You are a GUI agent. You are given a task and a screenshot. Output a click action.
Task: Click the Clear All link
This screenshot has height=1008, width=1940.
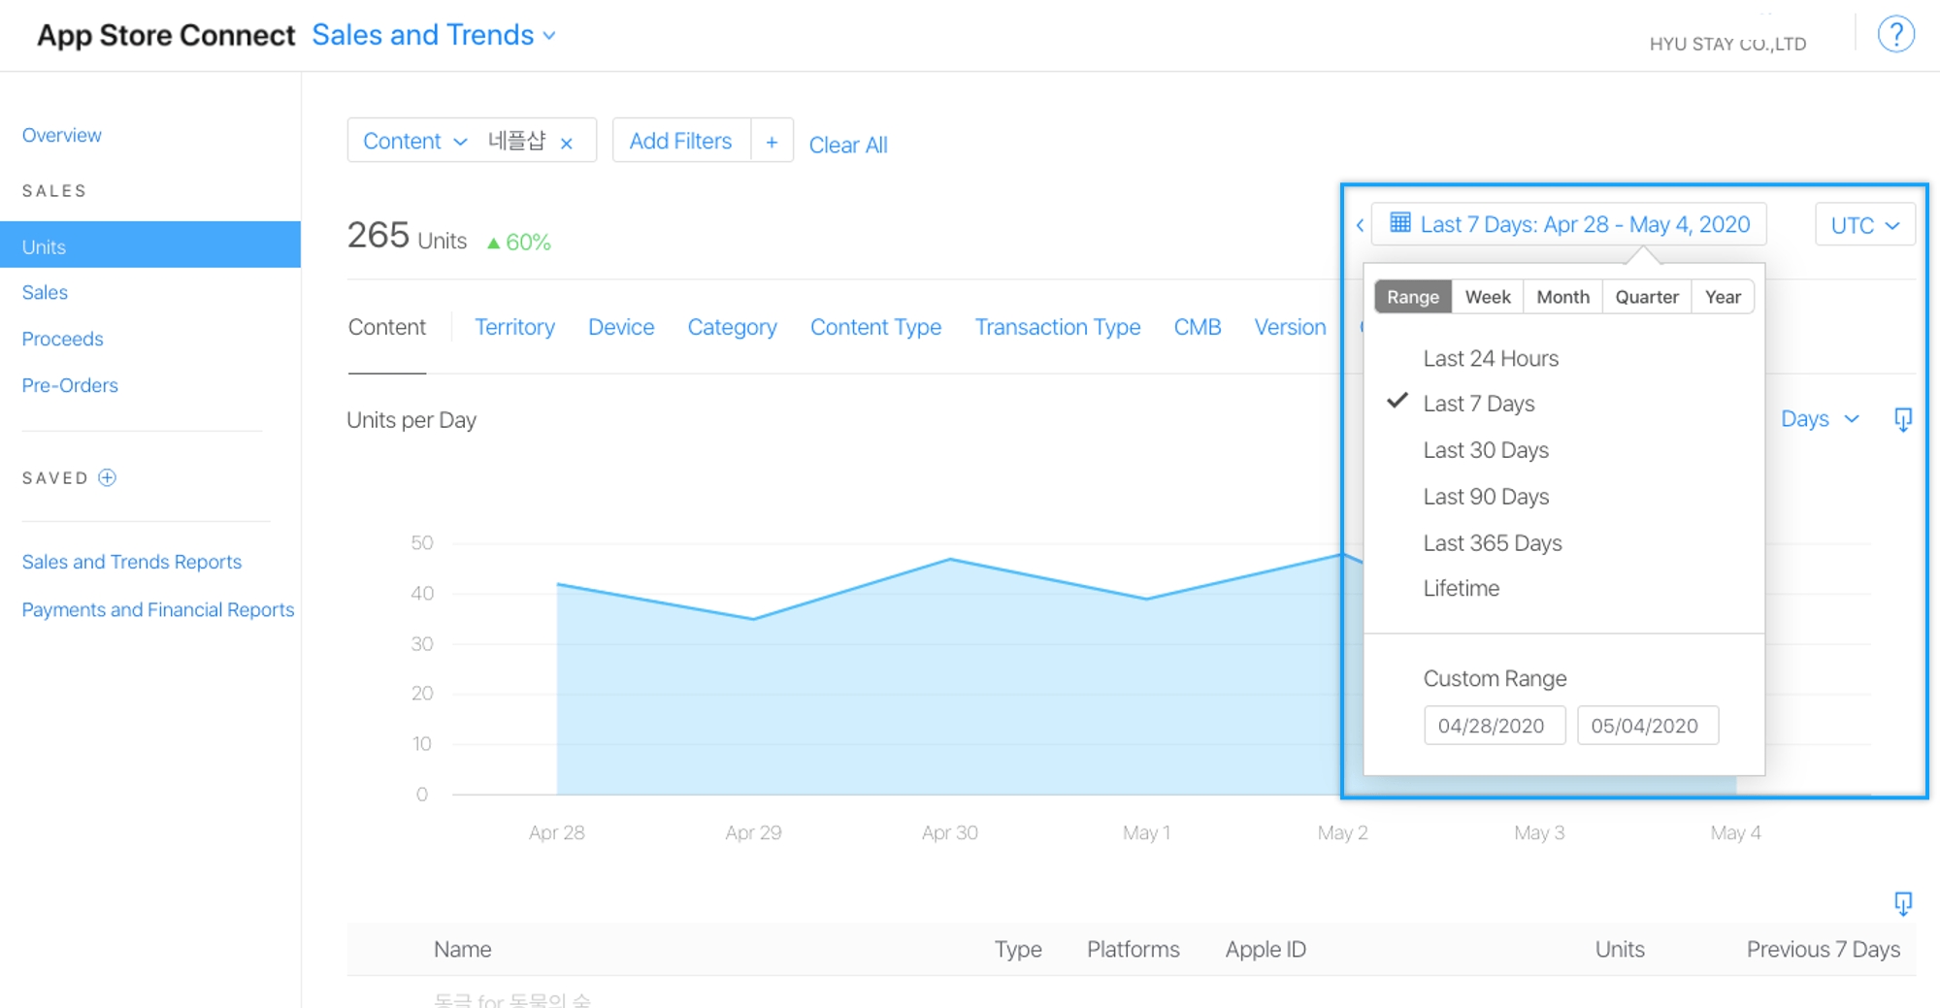[848, 145]
